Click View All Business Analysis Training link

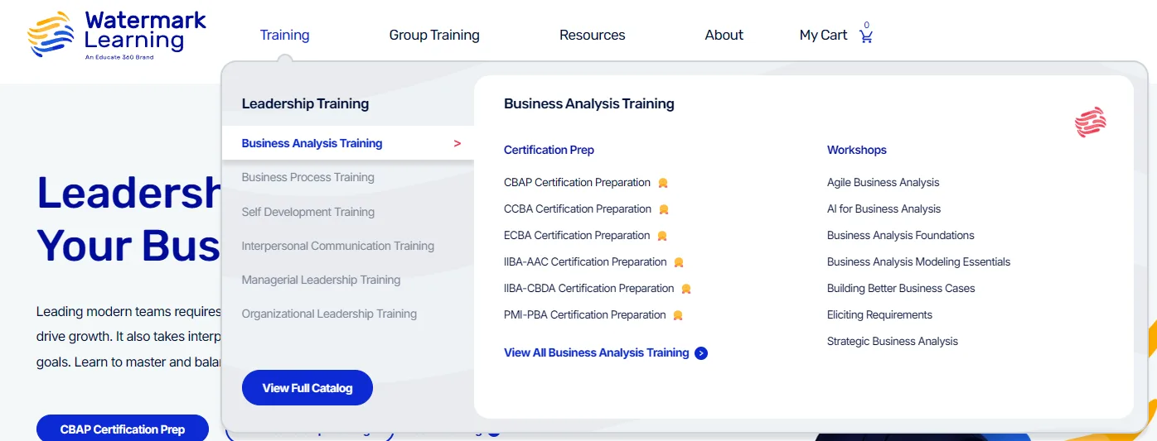(597, 352)
